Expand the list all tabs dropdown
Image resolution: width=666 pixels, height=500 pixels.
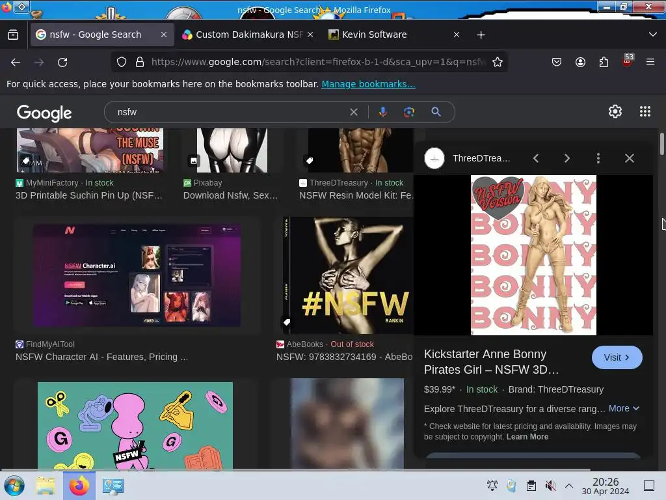[653, 35]
